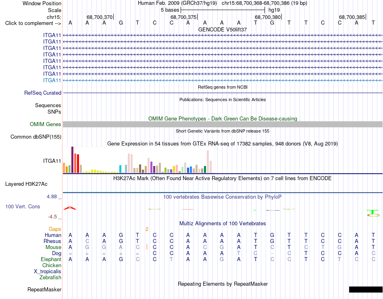
Task: Click the orange Gaps label
Action: pyautogui.click(x=55, y=229)
